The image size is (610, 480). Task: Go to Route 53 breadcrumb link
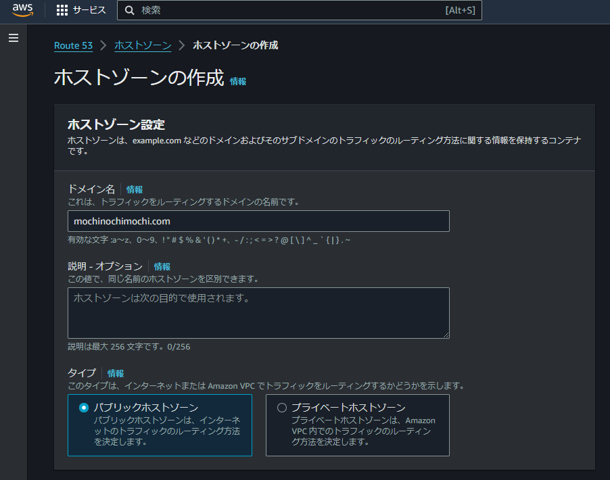73,45
